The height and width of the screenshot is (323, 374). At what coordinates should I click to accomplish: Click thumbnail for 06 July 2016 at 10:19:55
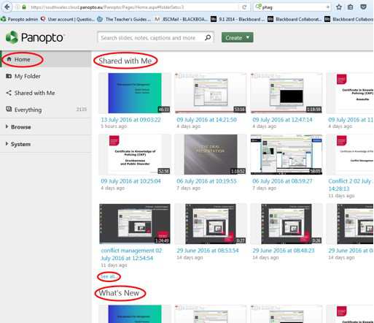click(x=211, y=154)
